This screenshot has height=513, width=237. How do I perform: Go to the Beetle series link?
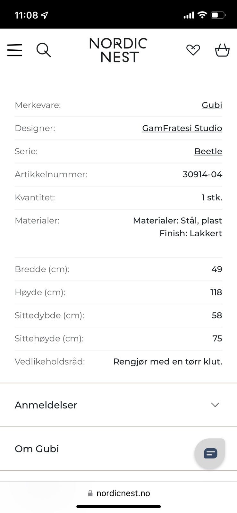pos(208,151)
